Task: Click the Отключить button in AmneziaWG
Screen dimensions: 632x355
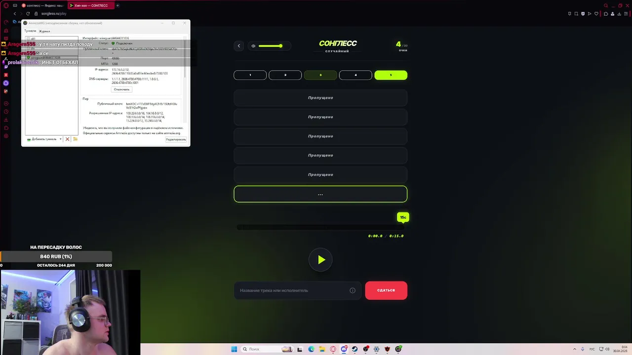Action: click(121, 89)
